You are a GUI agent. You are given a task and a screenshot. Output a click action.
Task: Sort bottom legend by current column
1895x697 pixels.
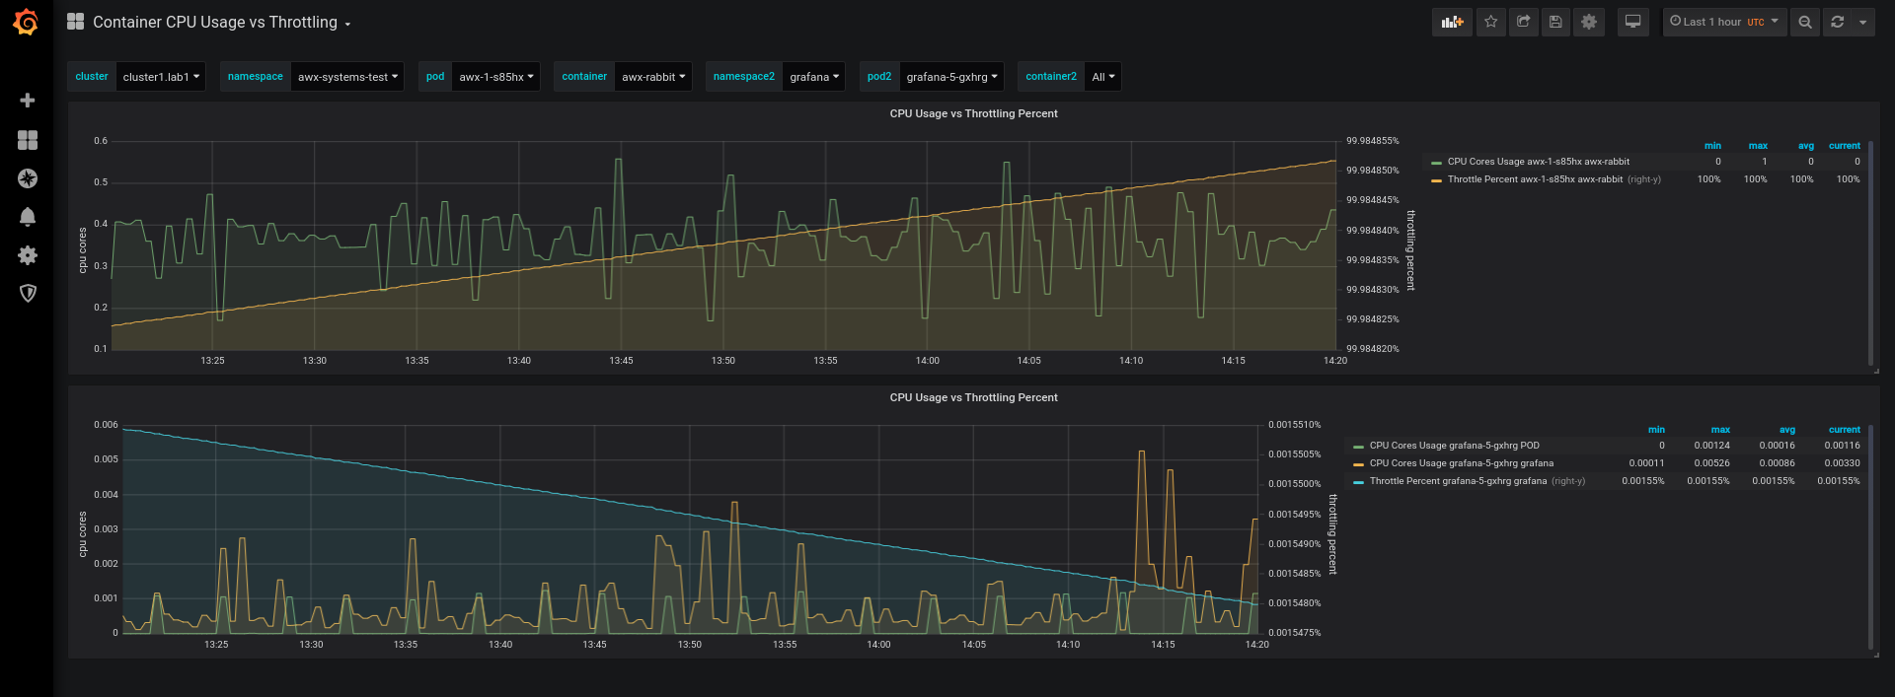1844,430
